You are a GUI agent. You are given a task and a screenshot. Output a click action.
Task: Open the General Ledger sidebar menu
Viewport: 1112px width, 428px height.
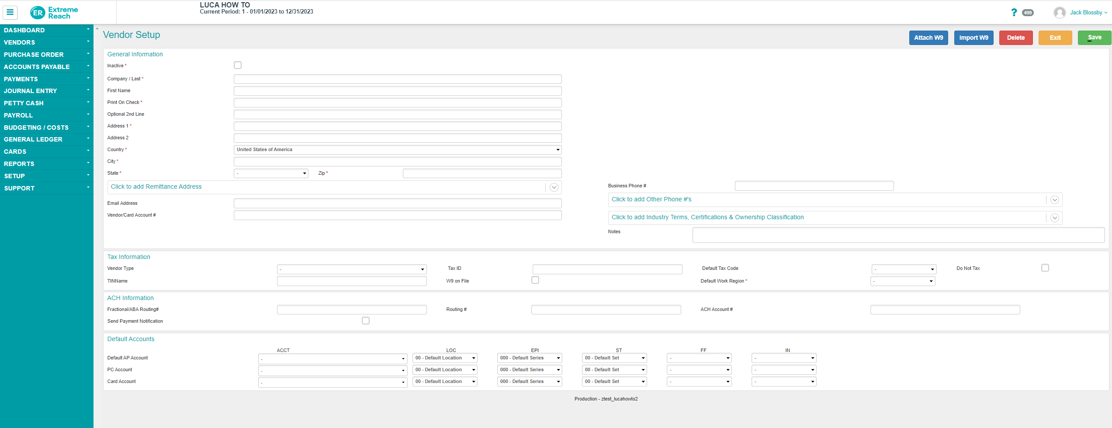click(46, 139)
